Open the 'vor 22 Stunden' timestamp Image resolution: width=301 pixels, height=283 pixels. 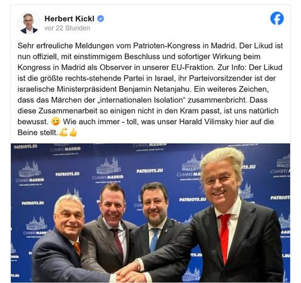click(67, 28)
